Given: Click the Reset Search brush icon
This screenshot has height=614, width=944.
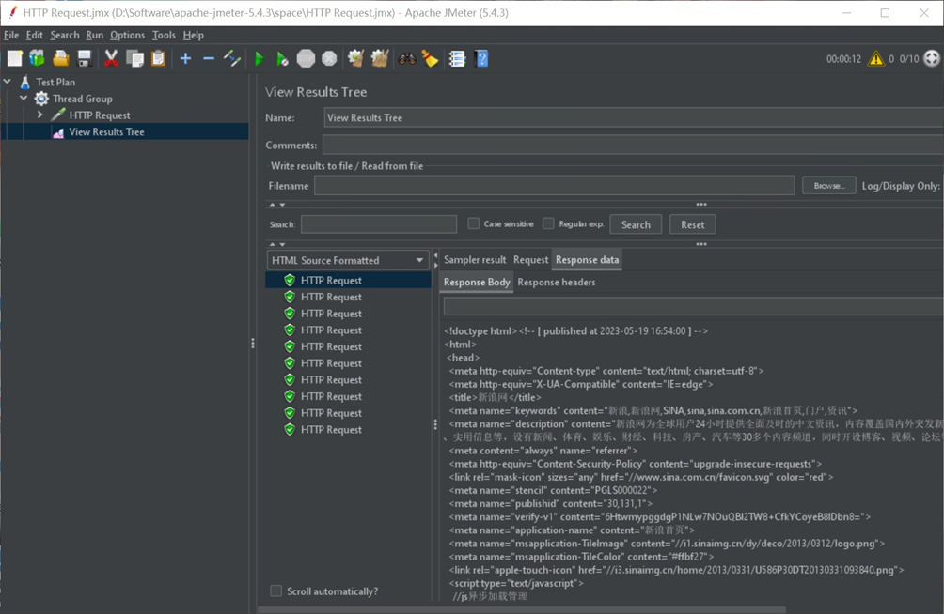Looking at the screenshot, I should [x=430, y=58].
